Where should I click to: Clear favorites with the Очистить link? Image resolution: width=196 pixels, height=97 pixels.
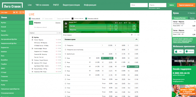point(58,23)
